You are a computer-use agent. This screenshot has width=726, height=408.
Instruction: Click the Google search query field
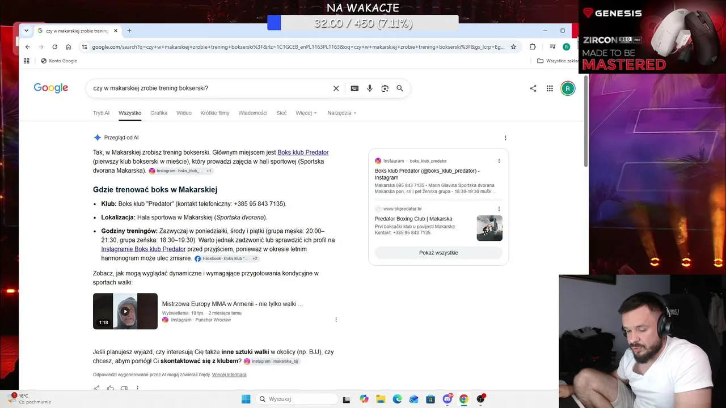point(210,88)
